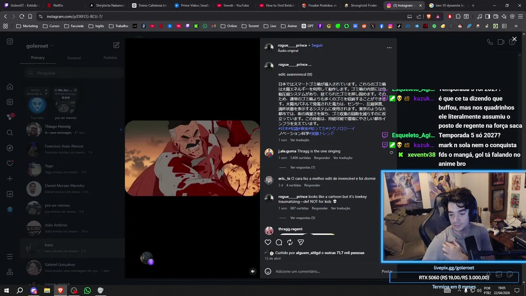
Task: Open Notifications heart in Instagram sidebar
Action: tap(10, 163)
